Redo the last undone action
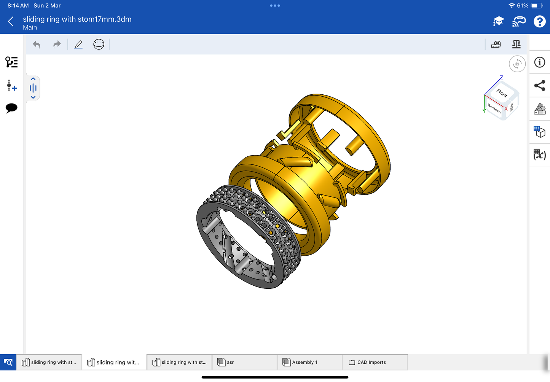The image size is (550, 382). (57, 45)
